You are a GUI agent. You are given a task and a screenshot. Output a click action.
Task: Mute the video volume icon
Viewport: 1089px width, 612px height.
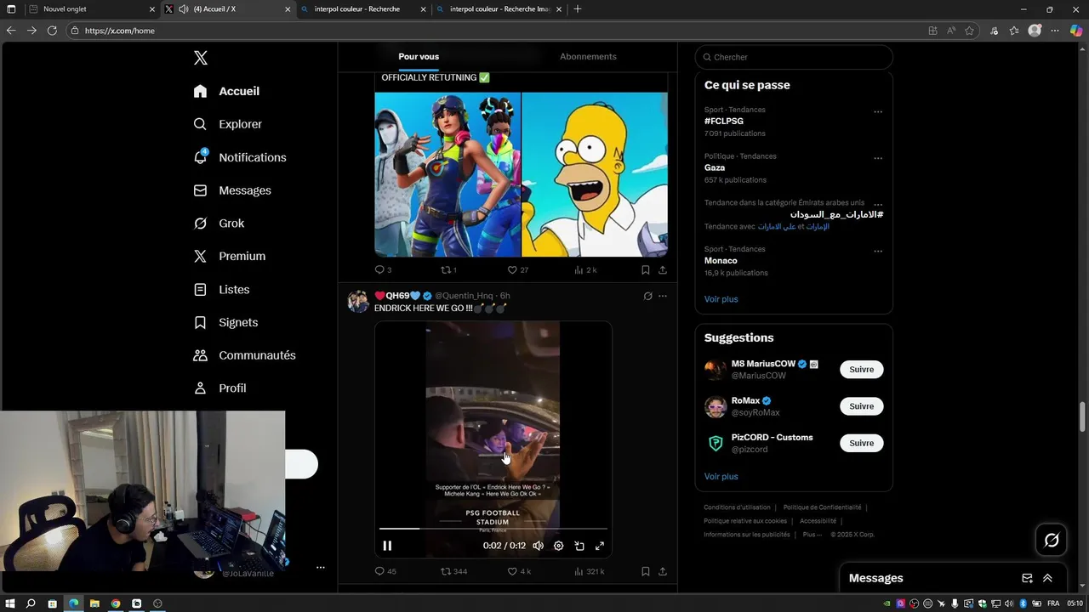click(x=538, y=546)
